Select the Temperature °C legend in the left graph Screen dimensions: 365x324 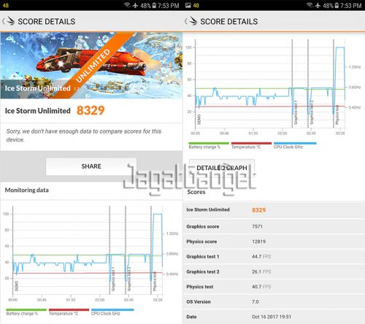(69, 312)
